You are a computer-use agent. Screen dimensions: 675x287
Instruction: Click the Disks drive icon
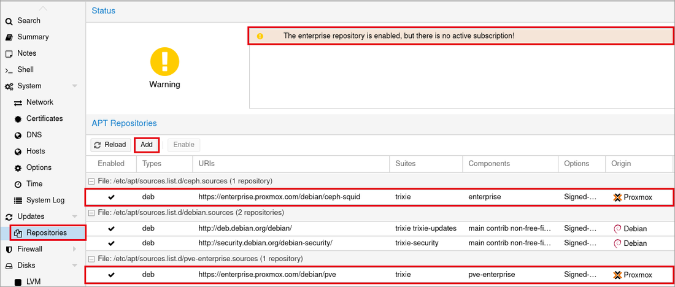click(9, 266)
